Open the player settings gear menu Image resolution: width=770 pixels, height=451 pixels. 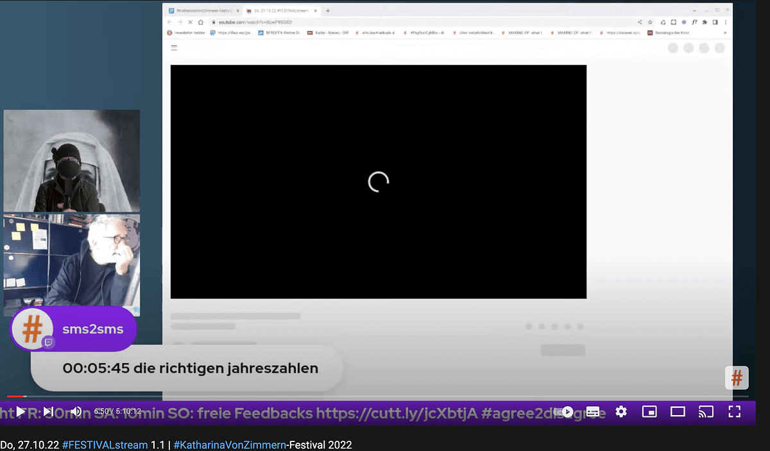click(621, 412)
